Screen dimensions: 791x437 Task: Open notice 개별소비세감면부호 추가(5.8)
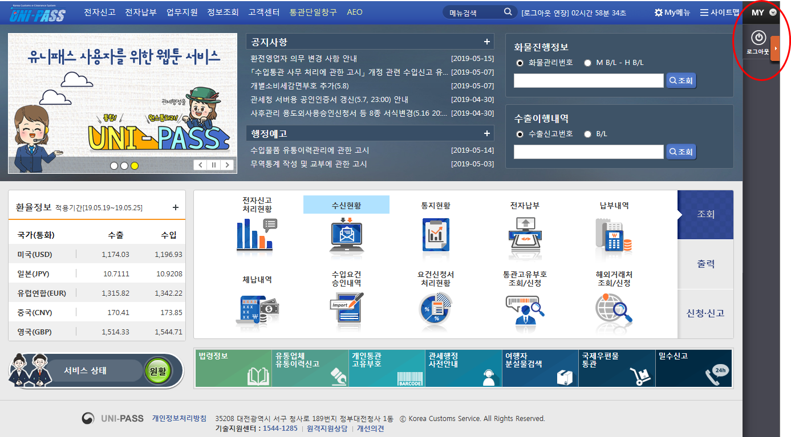(x=299, y=86)
